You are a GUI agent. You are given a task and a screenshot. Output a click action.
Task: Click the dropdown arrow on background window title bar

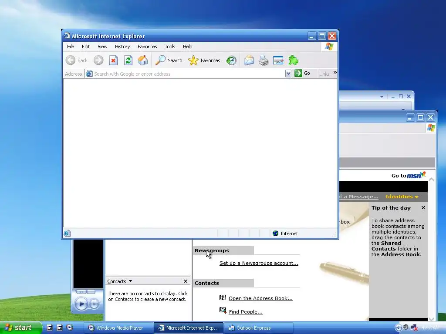[382, 97]
